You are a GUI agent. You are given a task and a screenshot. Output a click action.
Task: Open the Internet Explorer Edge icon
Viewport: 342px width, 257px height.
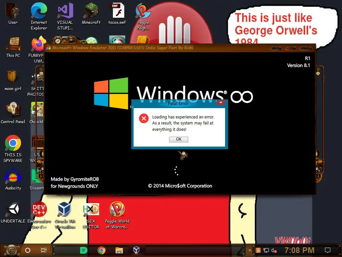pos(39,16)
